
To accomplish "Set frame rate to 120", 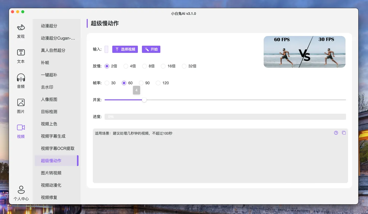I will [158, 83].
